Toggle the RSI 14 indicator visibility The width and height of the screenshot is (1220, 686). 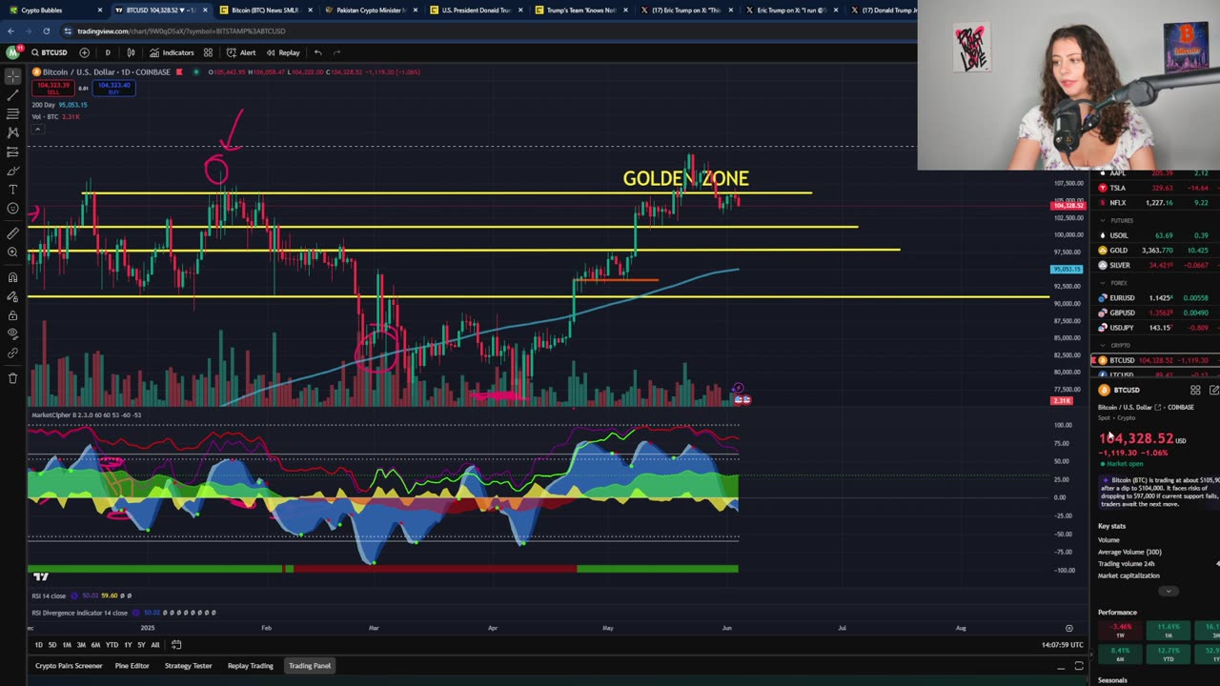click(x=74, y=595)
